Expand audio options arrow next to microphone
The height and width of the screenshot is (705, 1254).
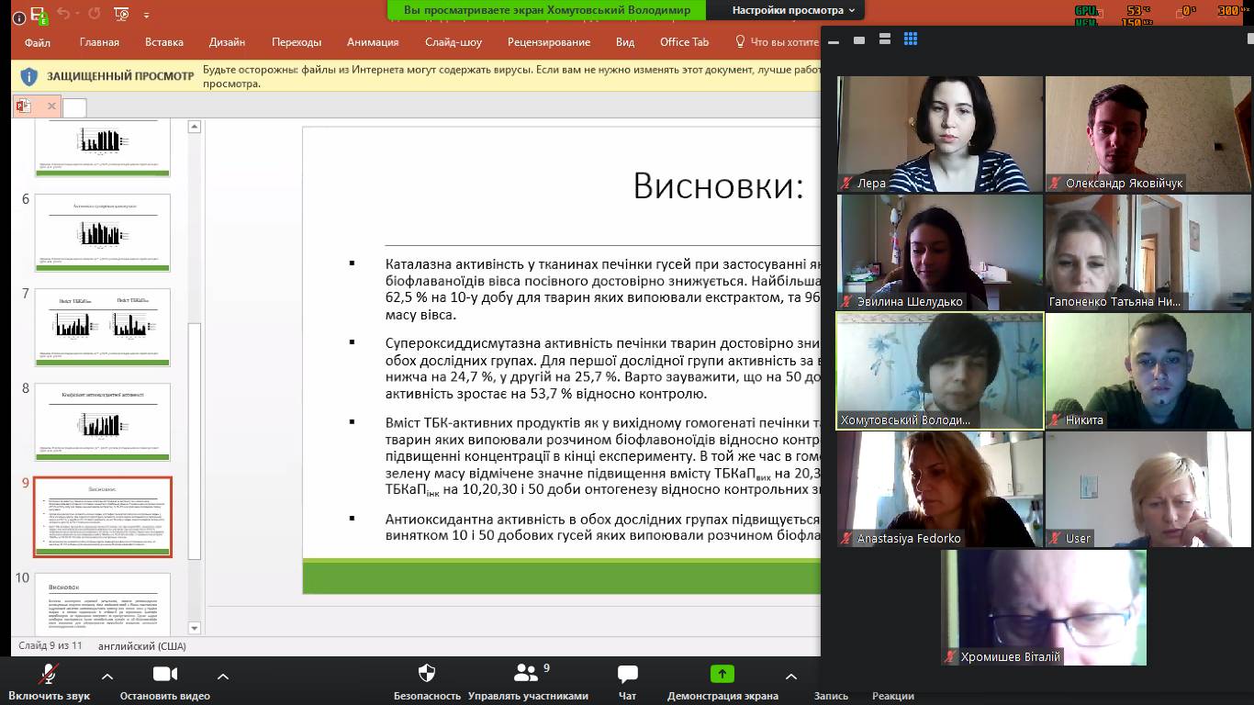(107, 677)
